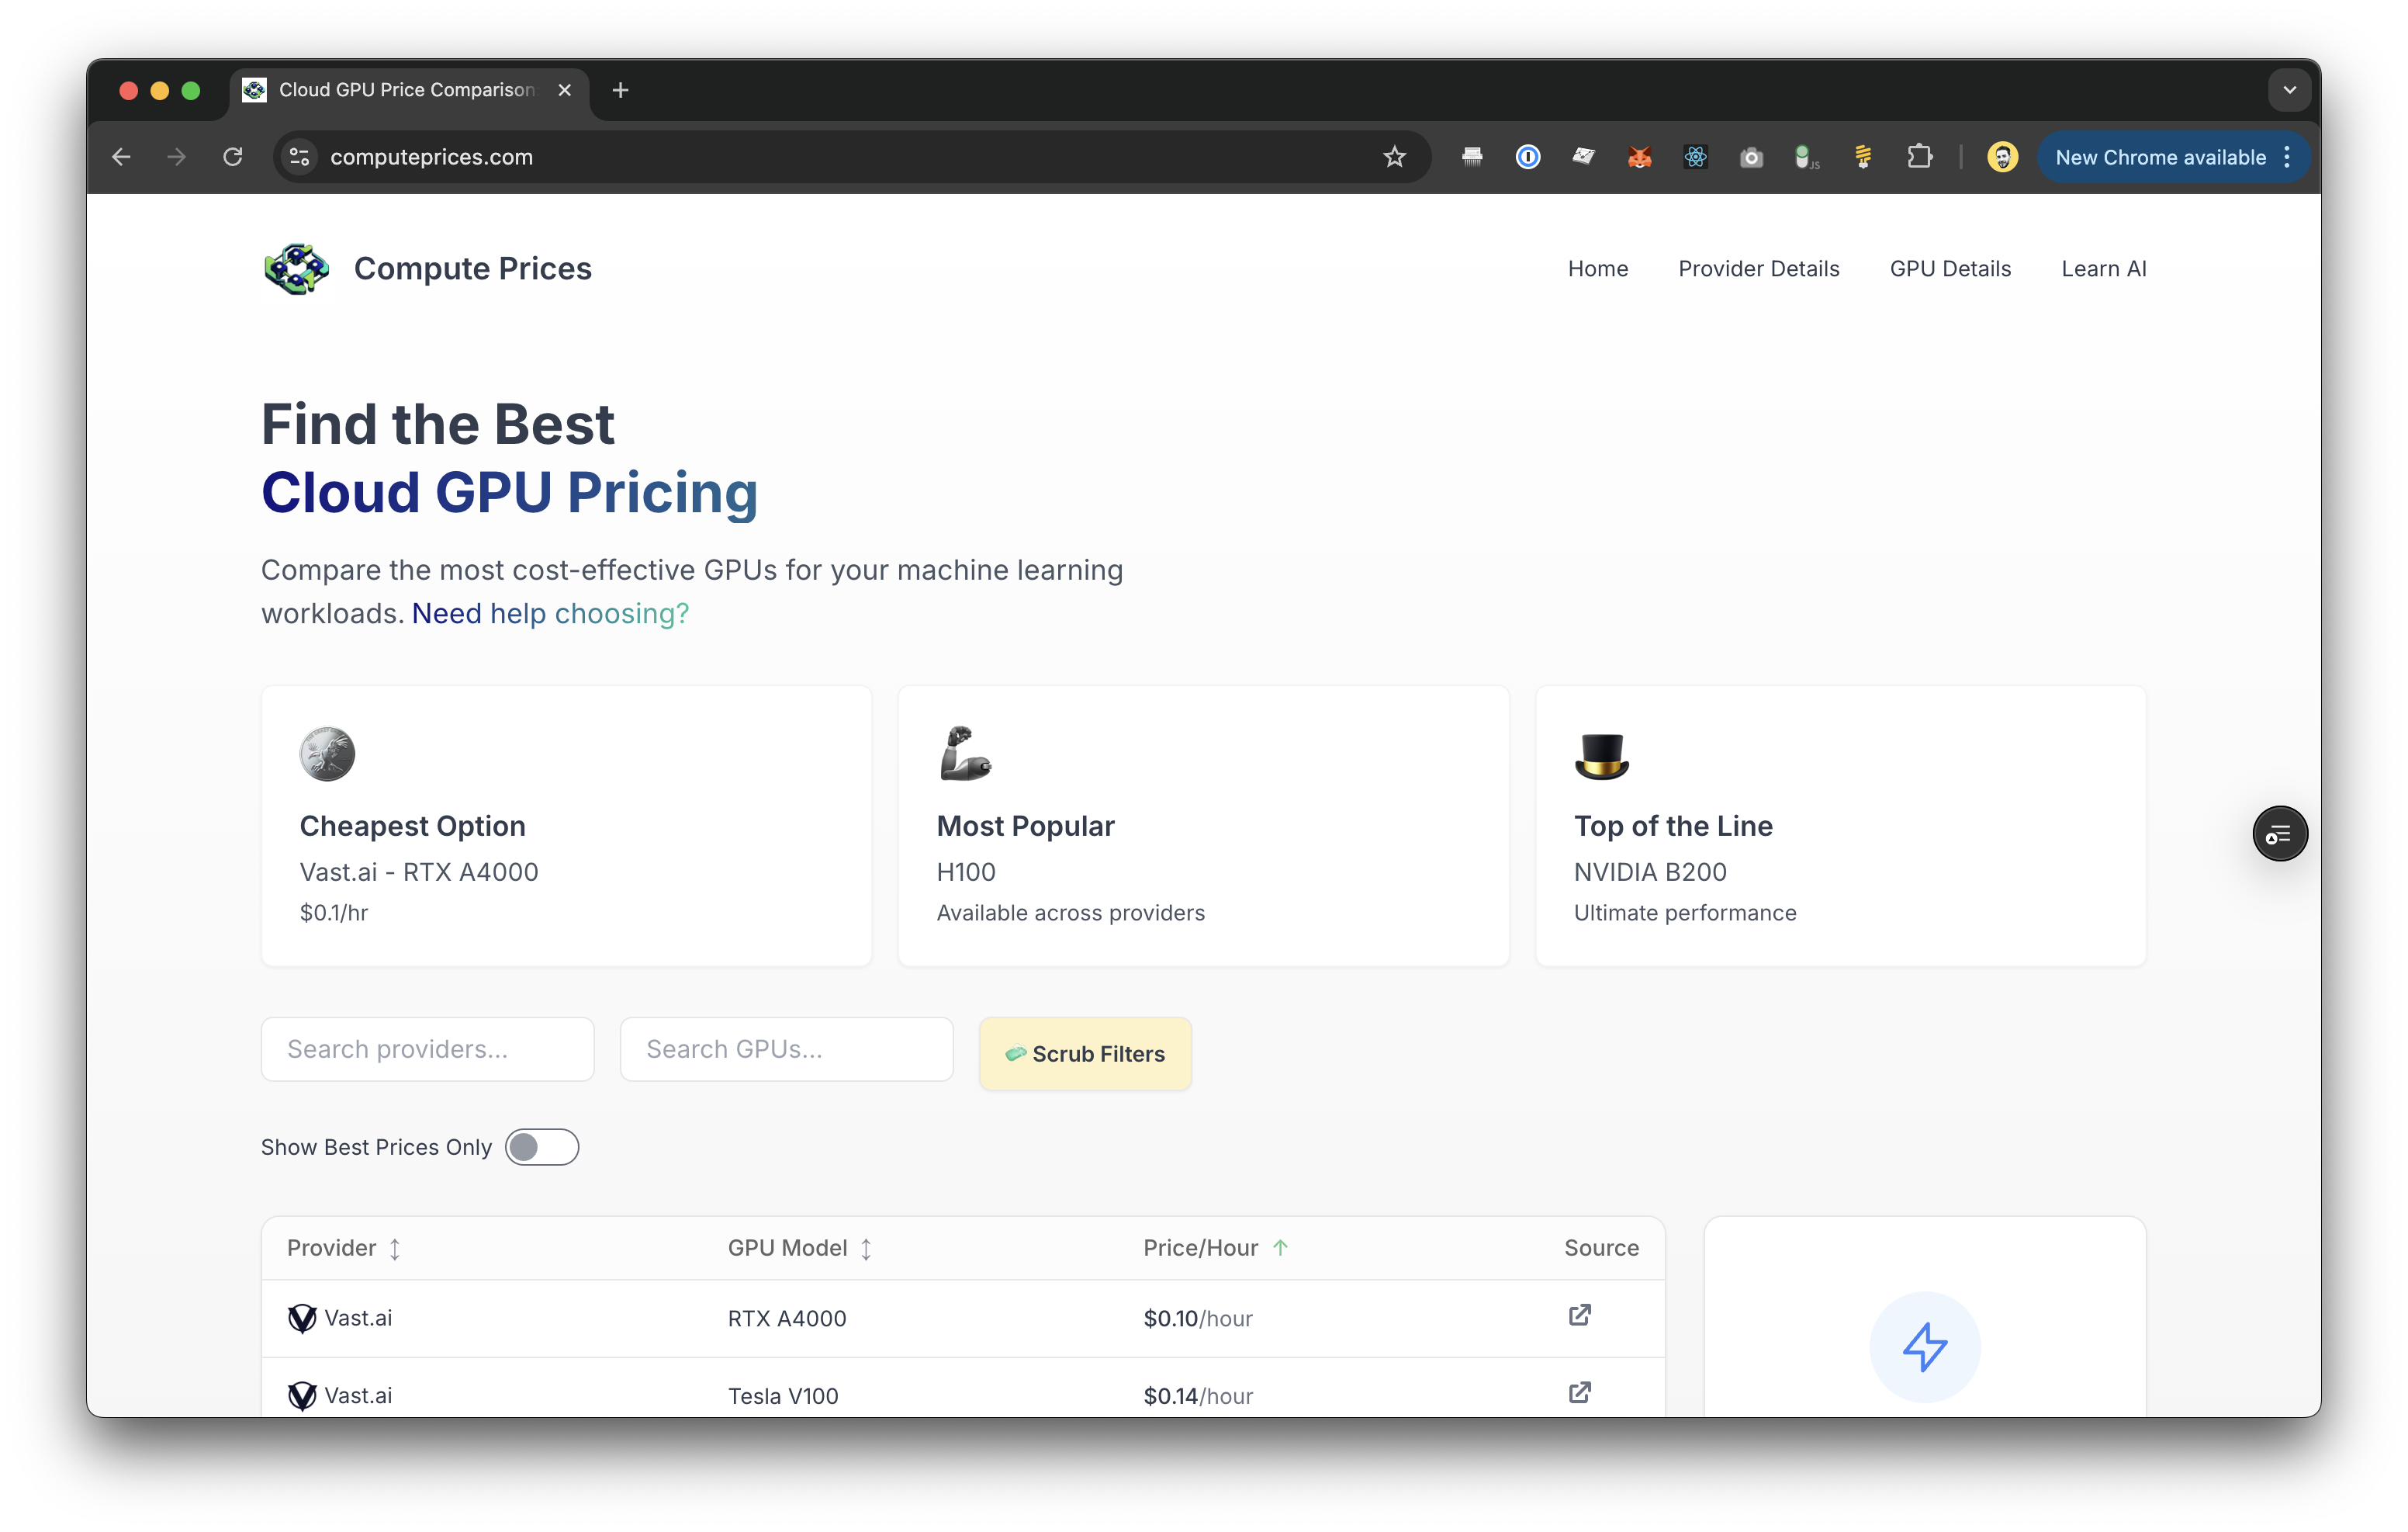
Task: Click the yellow lightbulb extension icon
Action: (x=1863, y=157)
